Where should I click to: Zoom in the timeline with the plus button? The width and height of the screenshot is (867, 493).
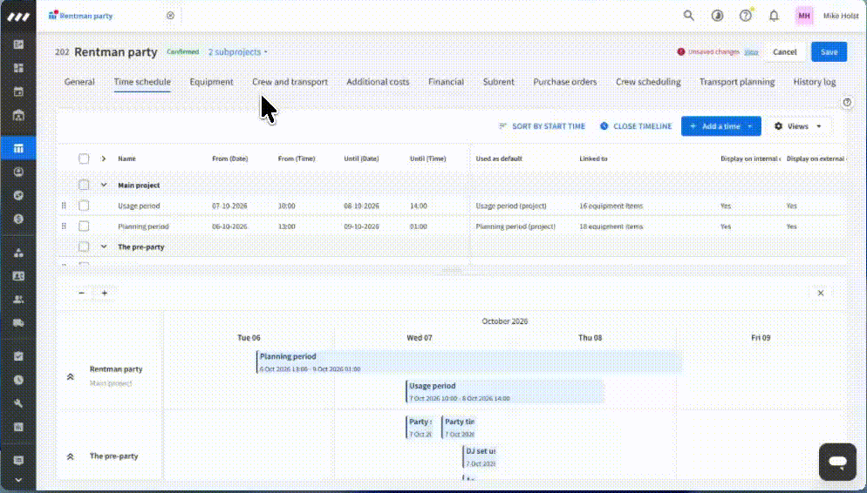coord(105,294)
